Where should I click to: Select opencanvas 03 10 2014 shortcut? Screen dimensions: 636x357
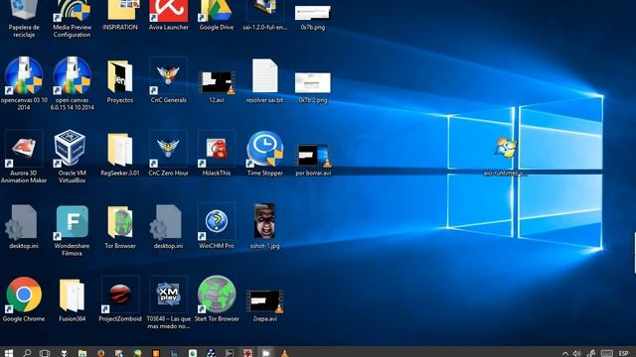coord(24,83)
